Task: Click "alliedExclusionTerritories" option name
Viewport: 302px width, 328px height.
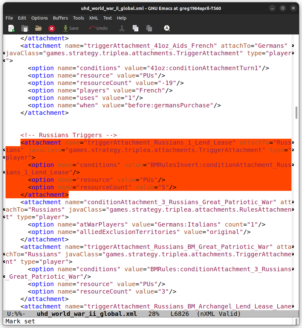Action: click(128, 232)
